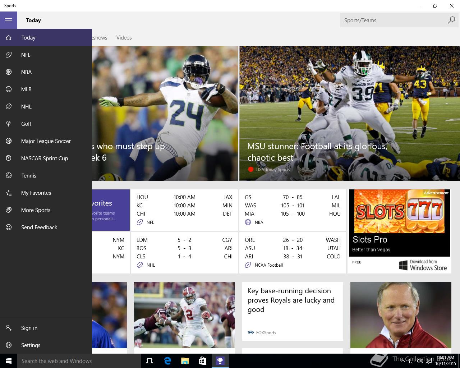Image resolution: width=460 pixels, height=368 pixels.
Task: Open the NBA scores tile
Action: pos(293,210)
